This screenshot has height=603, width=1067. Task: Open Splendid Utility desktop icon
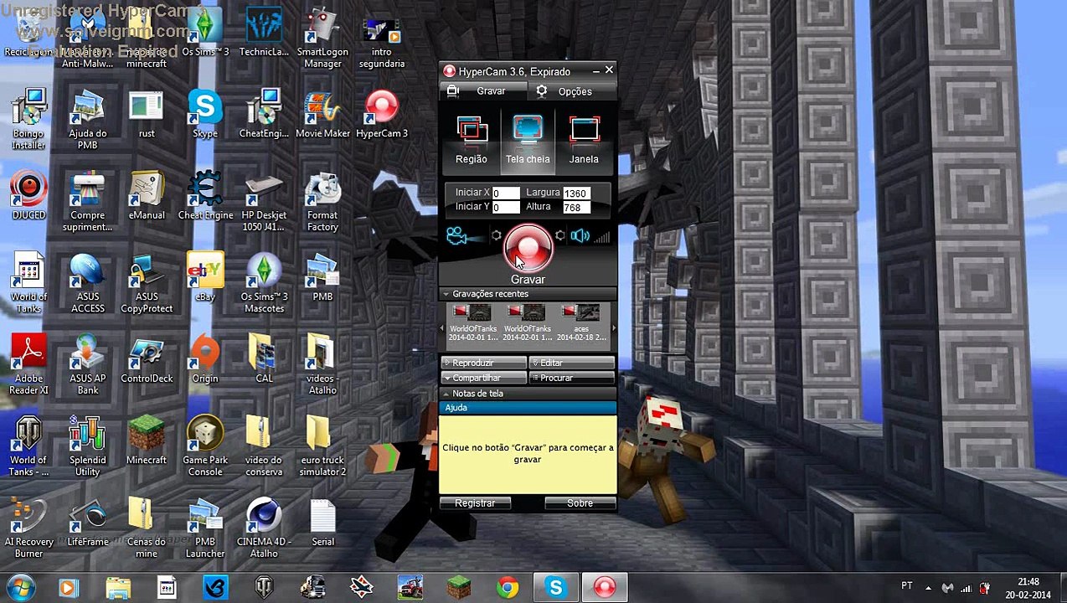[88, 446]
